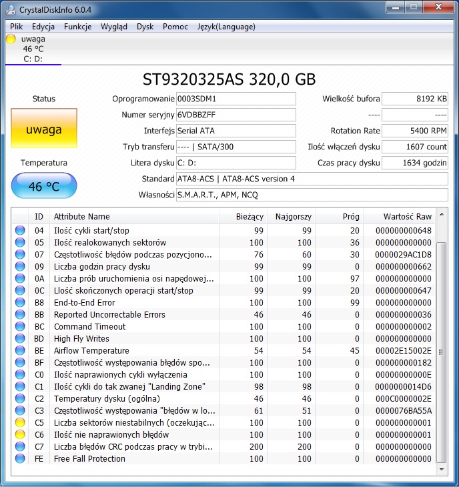Click status icon for End-to-End Error
This screenshot has width=459, height=487.
(20, 302)
